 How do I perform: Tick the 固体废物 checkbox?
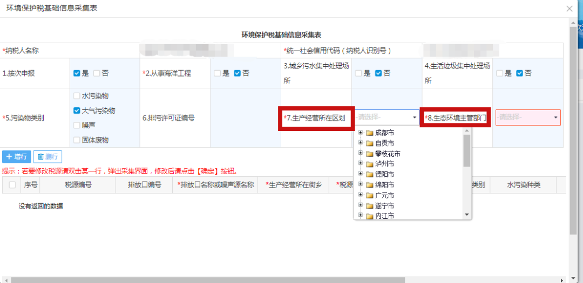[77, 140]
